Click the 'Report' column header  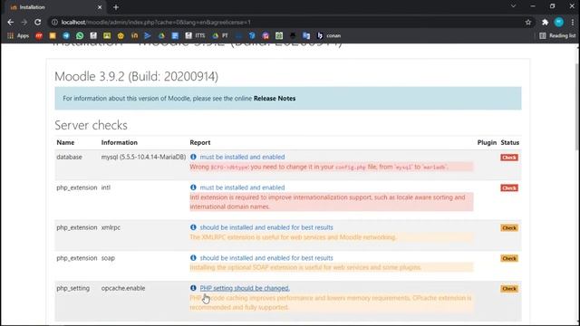[200, 143]
